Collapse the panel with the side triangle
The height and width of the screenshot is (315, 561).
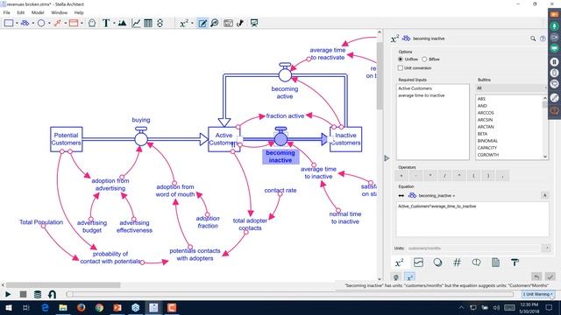tap(387, 157)
